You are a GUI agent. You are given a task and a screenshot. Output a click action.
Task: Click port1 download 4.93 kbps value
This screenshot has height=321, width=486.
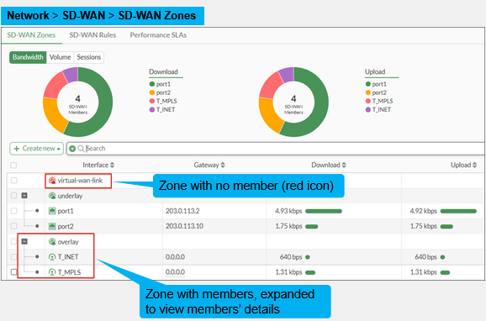click(288, 211)
